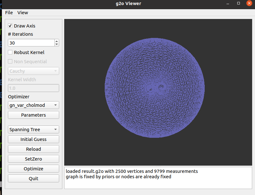Enable the Robust Kernel checkbox
Screen dimensions: 255x195
(x=10, y=52)
